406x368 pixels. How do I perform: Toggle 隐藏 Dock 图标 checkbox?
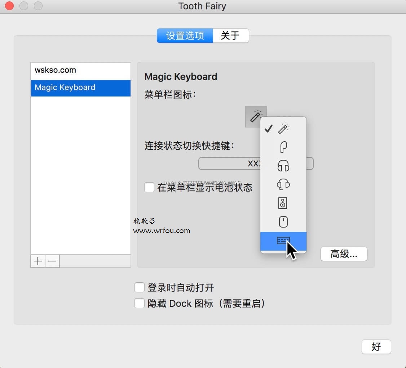point(139,303)
